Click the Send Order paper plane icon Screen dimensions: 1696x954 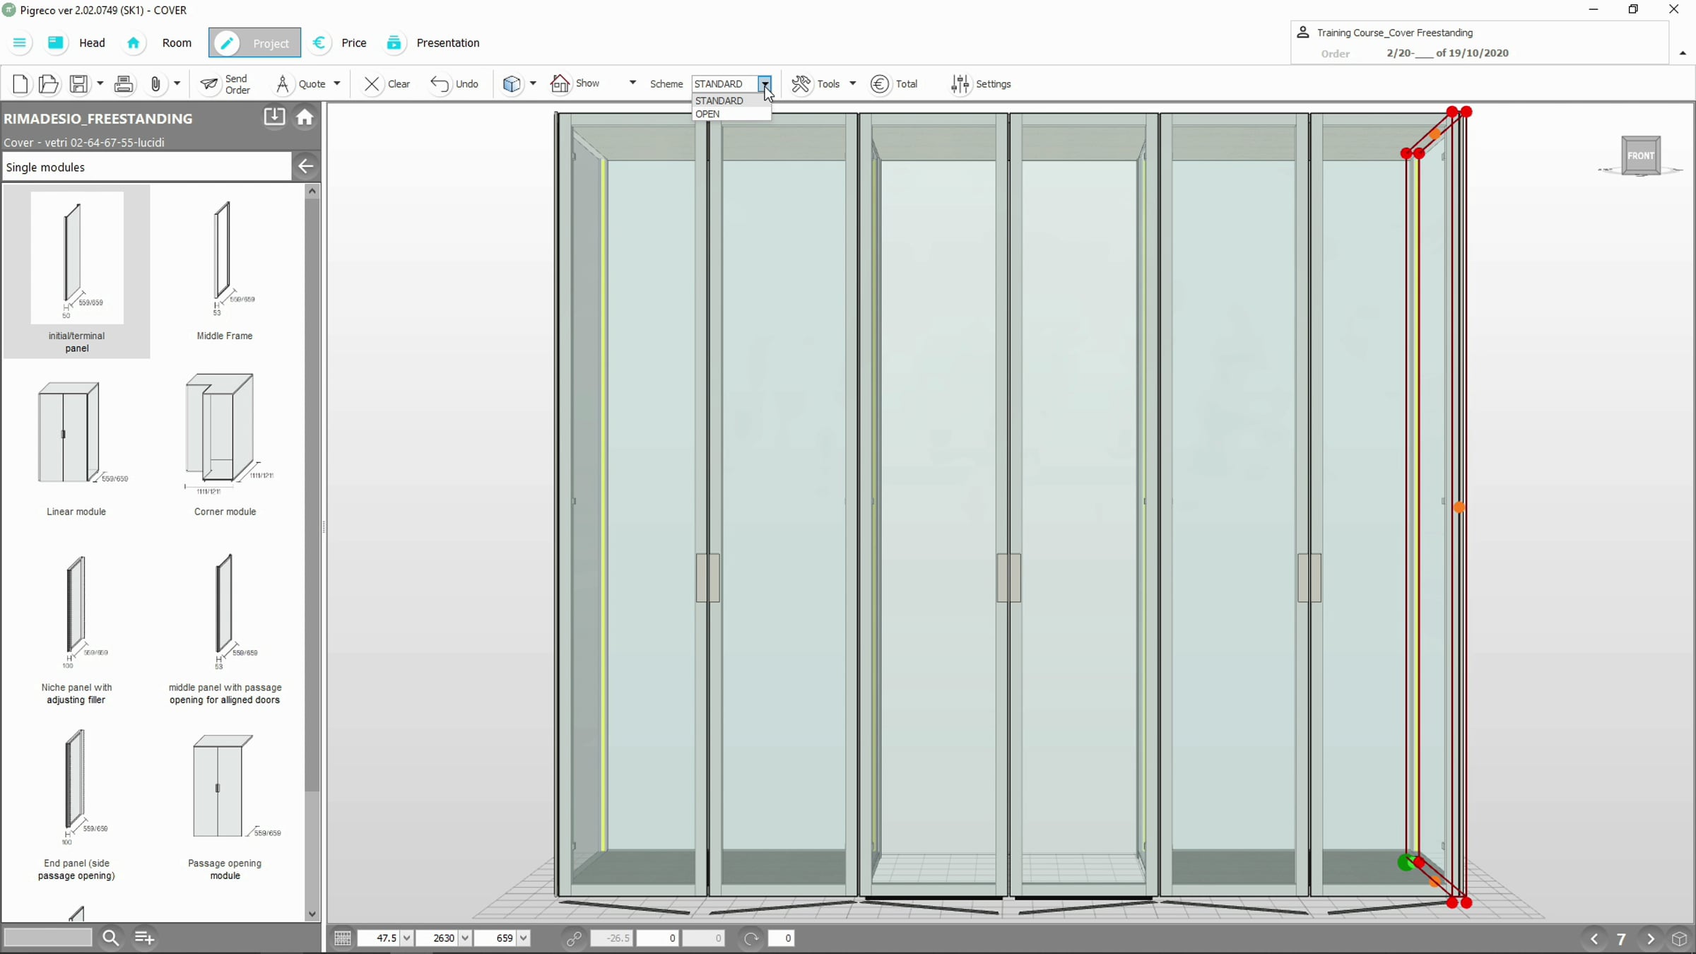point(209,84)
